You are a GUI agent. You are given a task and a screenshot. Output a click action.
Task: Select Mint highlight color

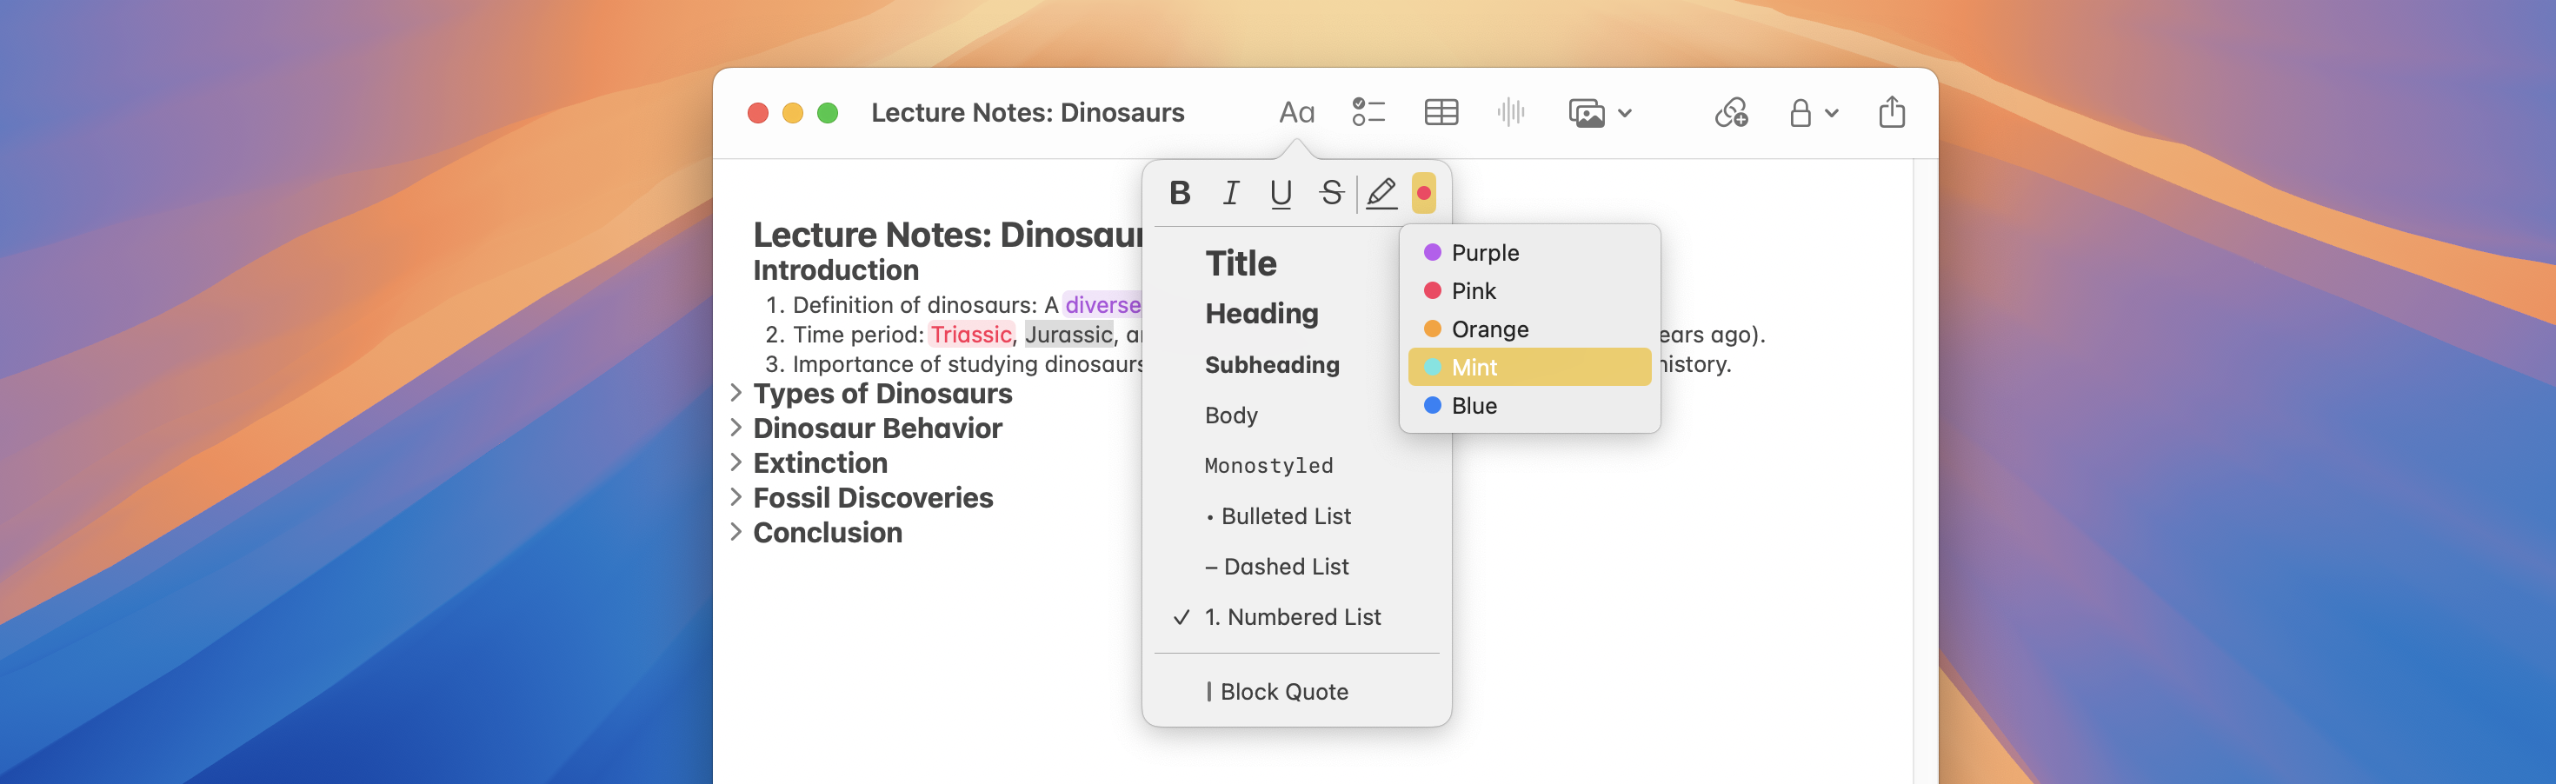[1474, 367]
